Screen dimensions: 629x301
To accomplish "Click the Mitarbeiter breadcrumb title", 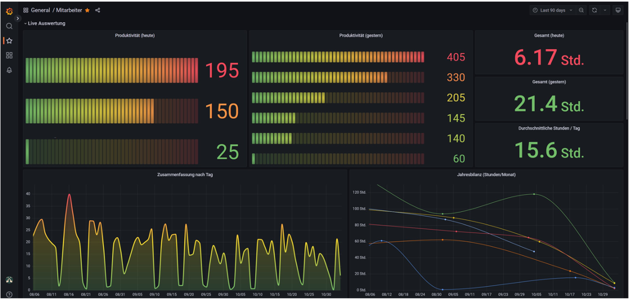I will click(x=69, y=10).
